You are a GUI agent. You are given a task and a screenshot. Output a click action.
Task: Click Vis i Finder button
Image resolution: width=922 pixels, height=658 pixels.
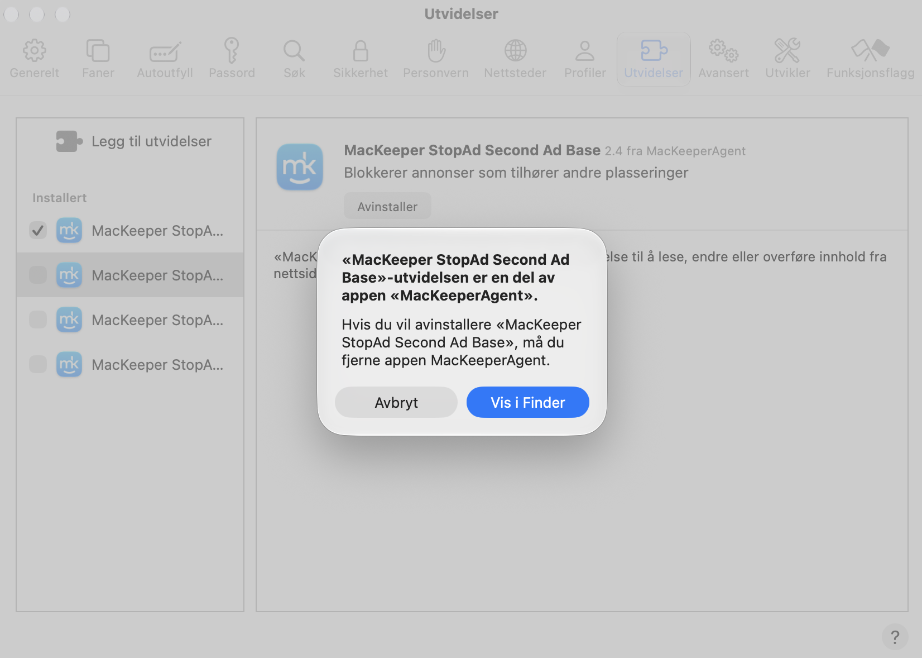528,402
